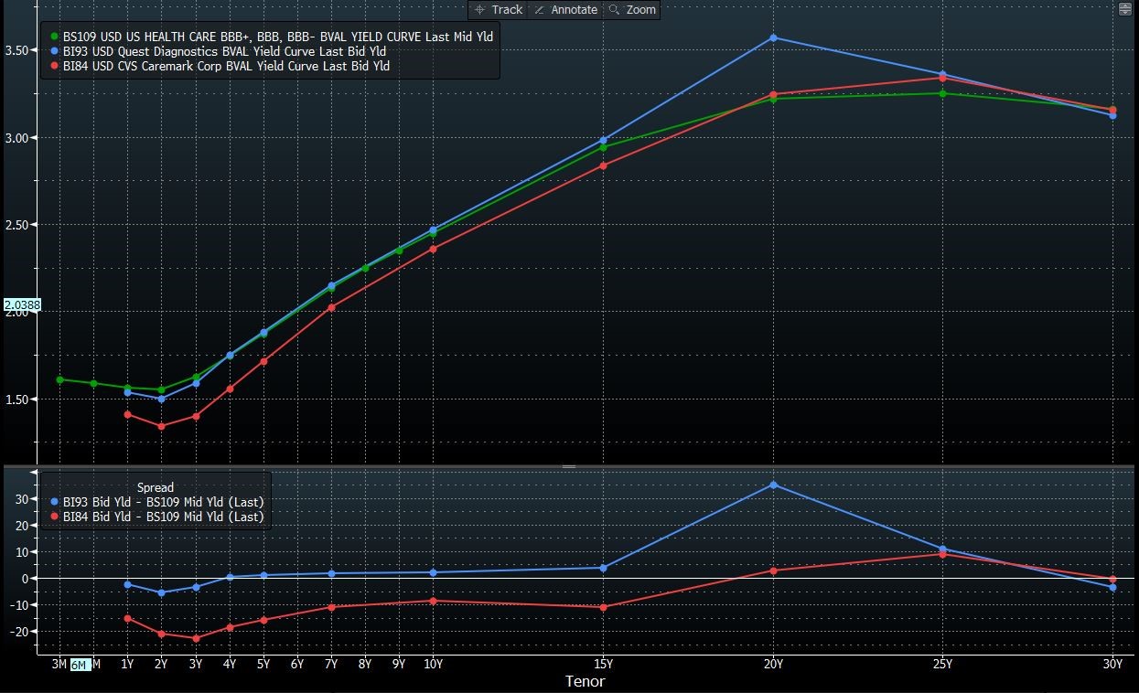Click the 2.0388 y-axis value marker

[22, 304]
